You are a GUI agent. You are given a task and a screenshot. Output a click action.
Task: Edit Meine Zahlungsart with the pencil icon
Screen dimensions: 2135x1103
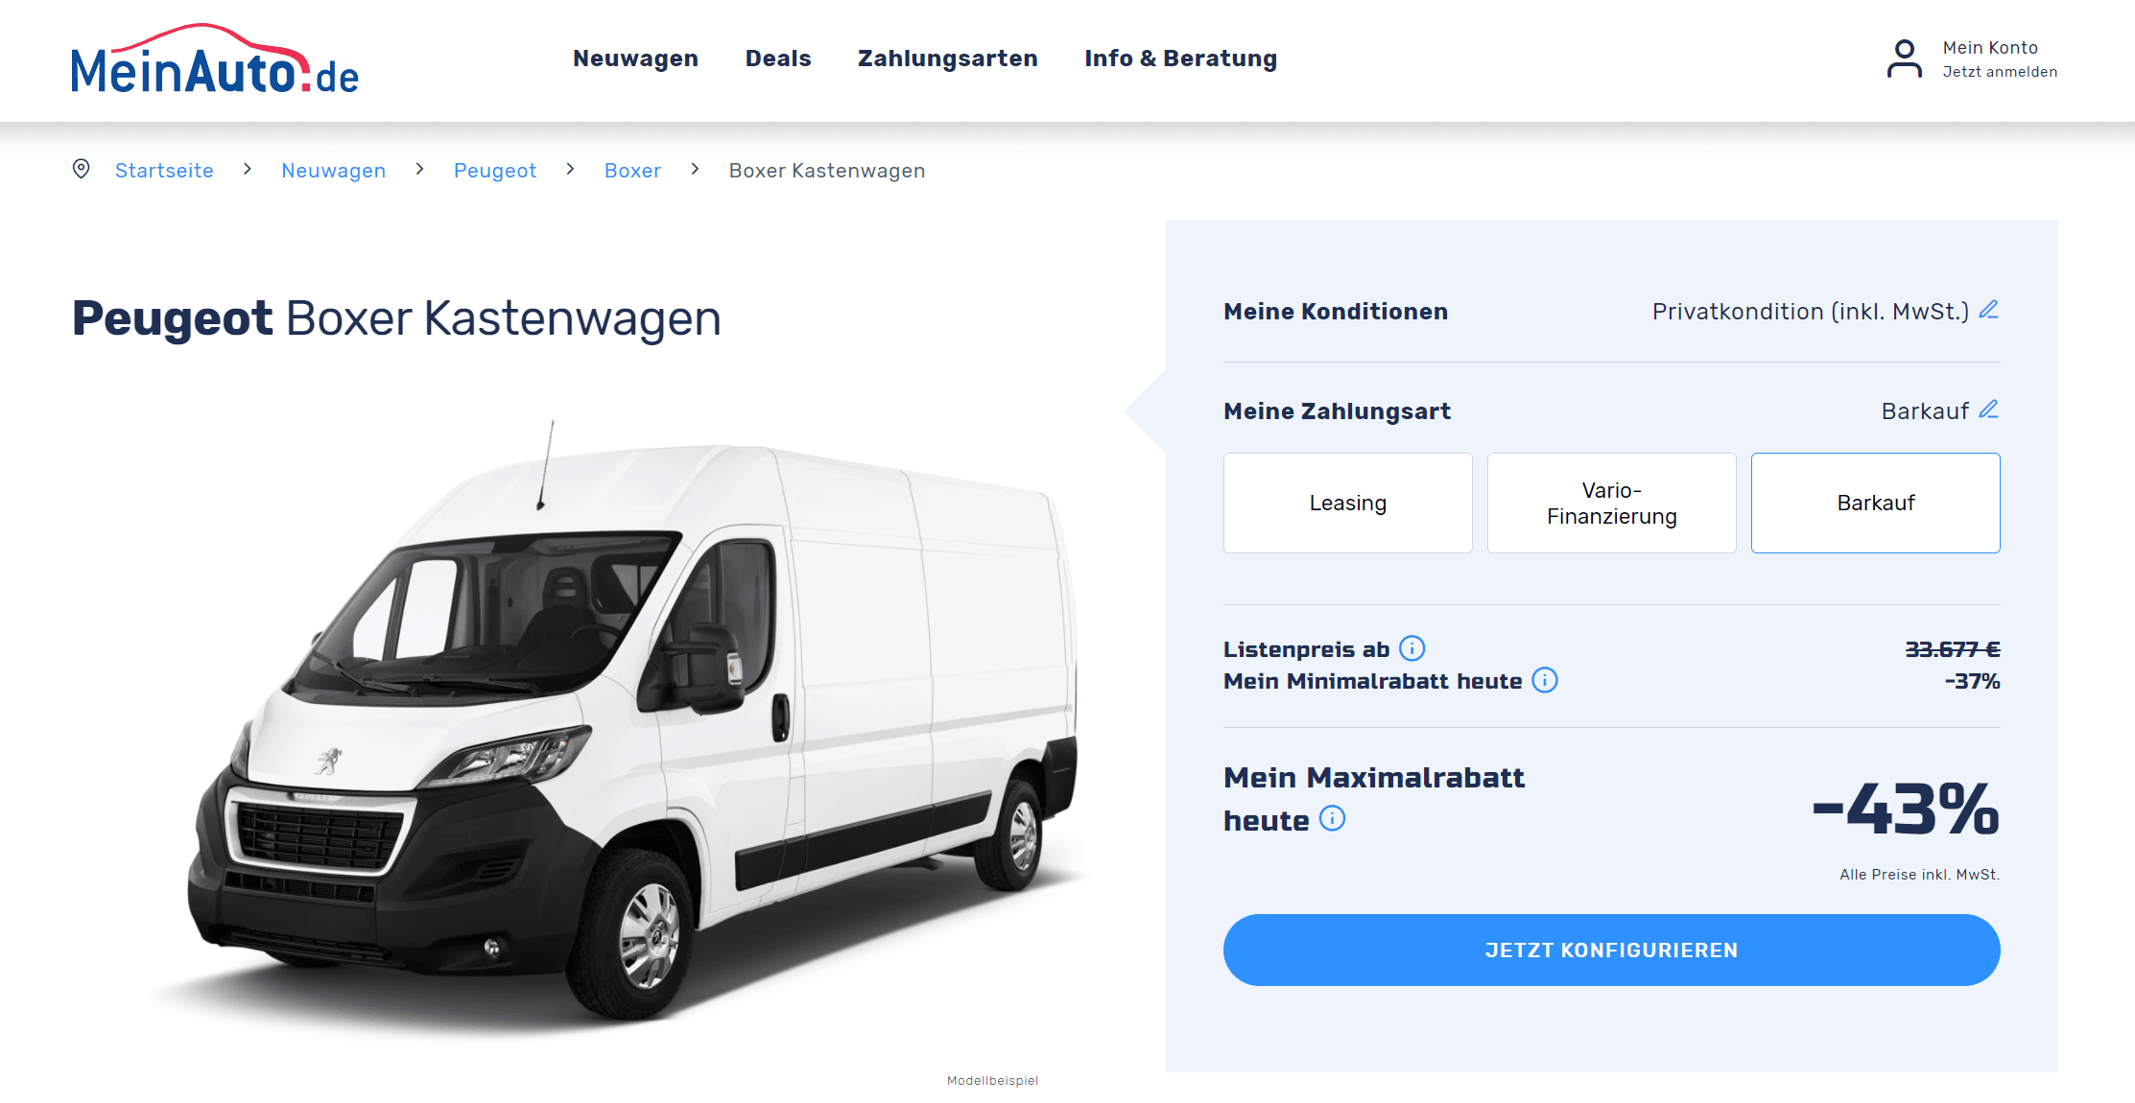tap(1989, 410)
